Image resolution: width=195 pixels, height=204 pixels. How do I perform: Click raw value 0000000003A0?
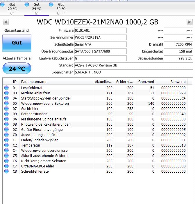[x=173, y=114]
